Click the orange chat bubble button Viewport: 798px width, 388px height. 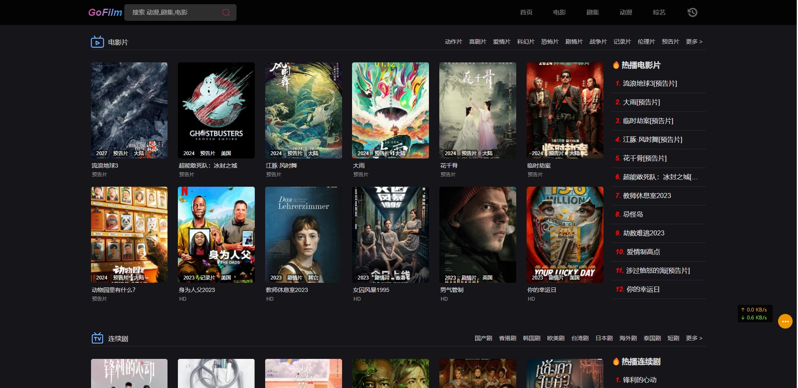coord(785,321)
